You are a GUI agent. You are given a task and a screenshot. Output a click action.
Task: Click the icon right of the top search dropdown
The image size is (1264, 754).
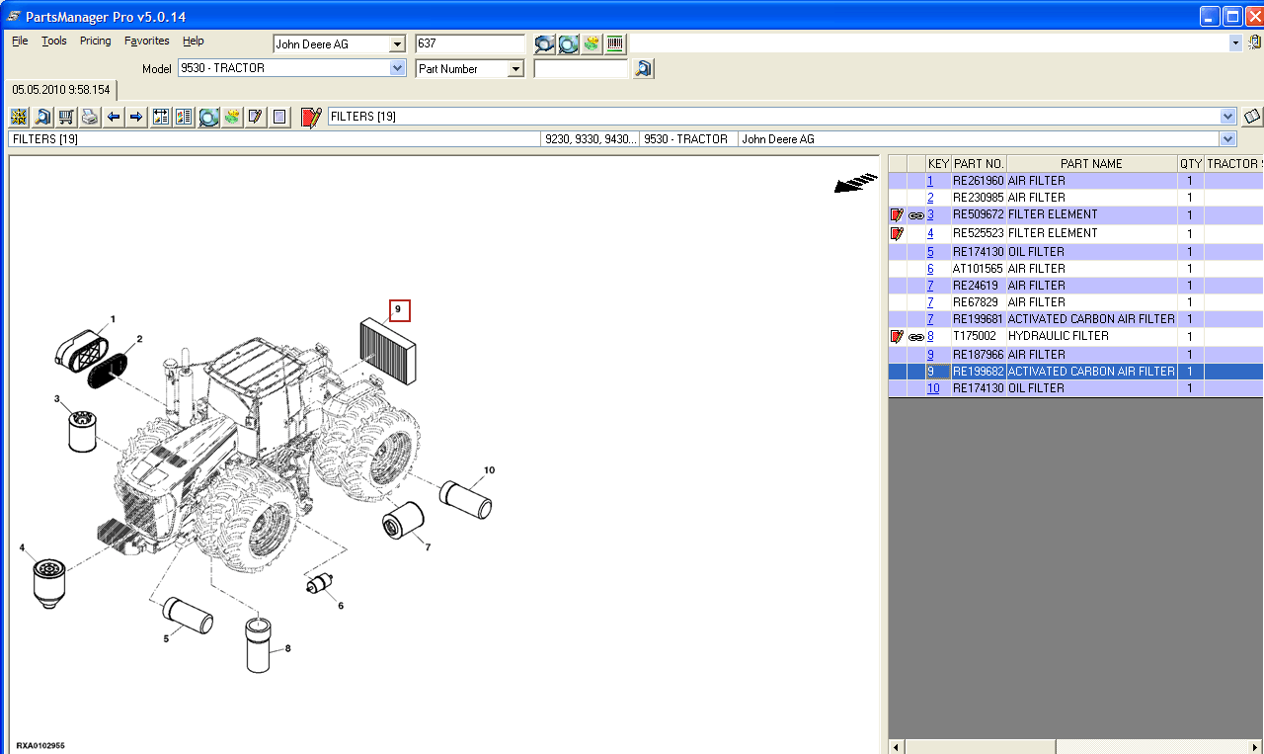pos(1254,43)
